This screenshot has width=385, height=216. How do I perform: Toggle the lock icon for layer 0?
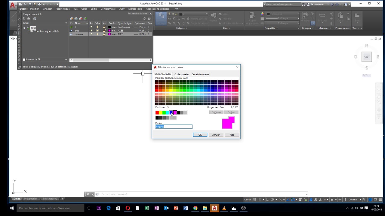pos(104,27)
